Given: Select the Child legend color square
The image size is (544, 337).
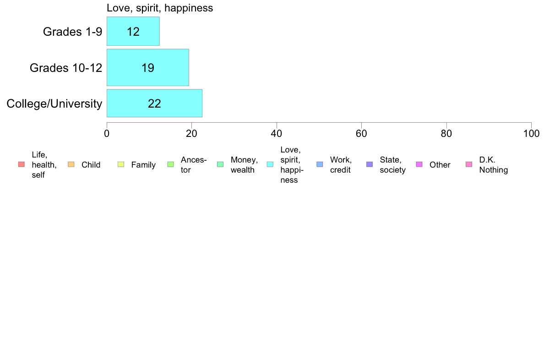Looking at the screenshot, I should [x=71, y=164].
